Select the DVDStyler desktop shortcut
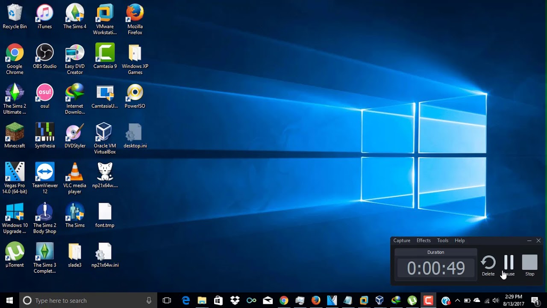 tap(75, 136)
